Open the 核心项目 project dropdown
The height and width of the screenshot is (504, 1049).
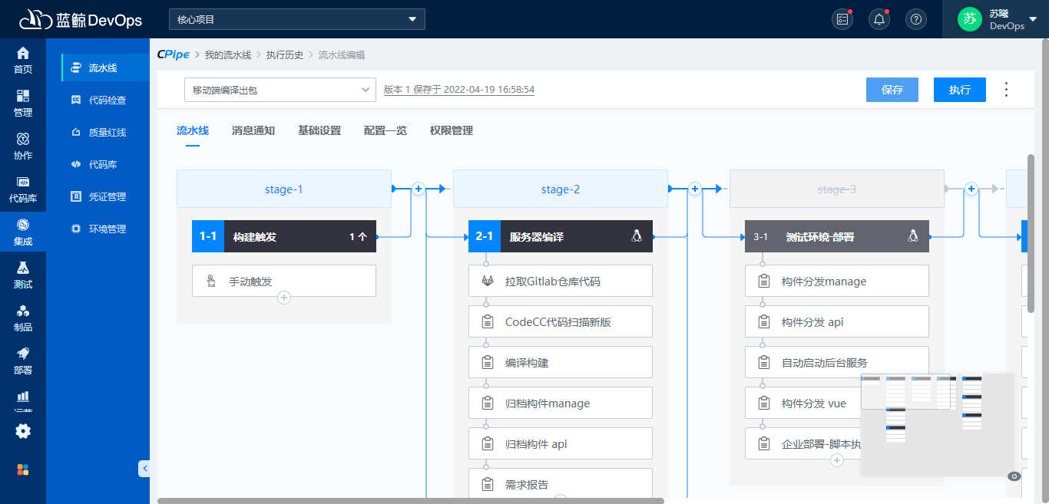pos(296,18)
